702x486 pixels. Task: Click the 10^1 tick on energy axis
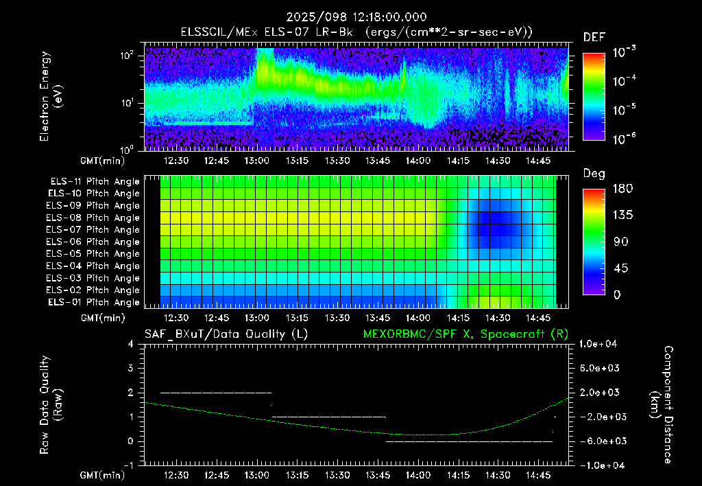click(127, 103)
